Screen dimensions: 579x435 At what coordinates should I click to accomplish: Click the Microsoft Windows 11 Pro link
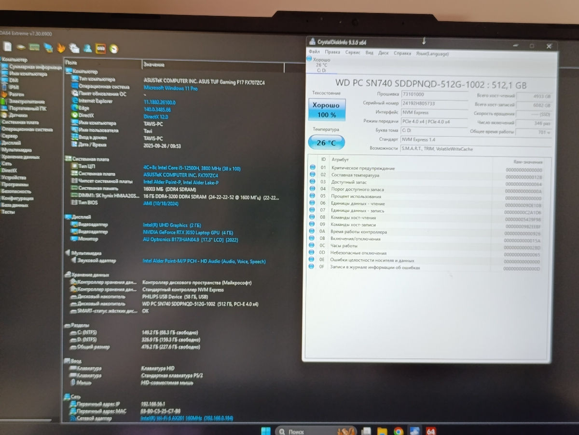click(171, 88)
